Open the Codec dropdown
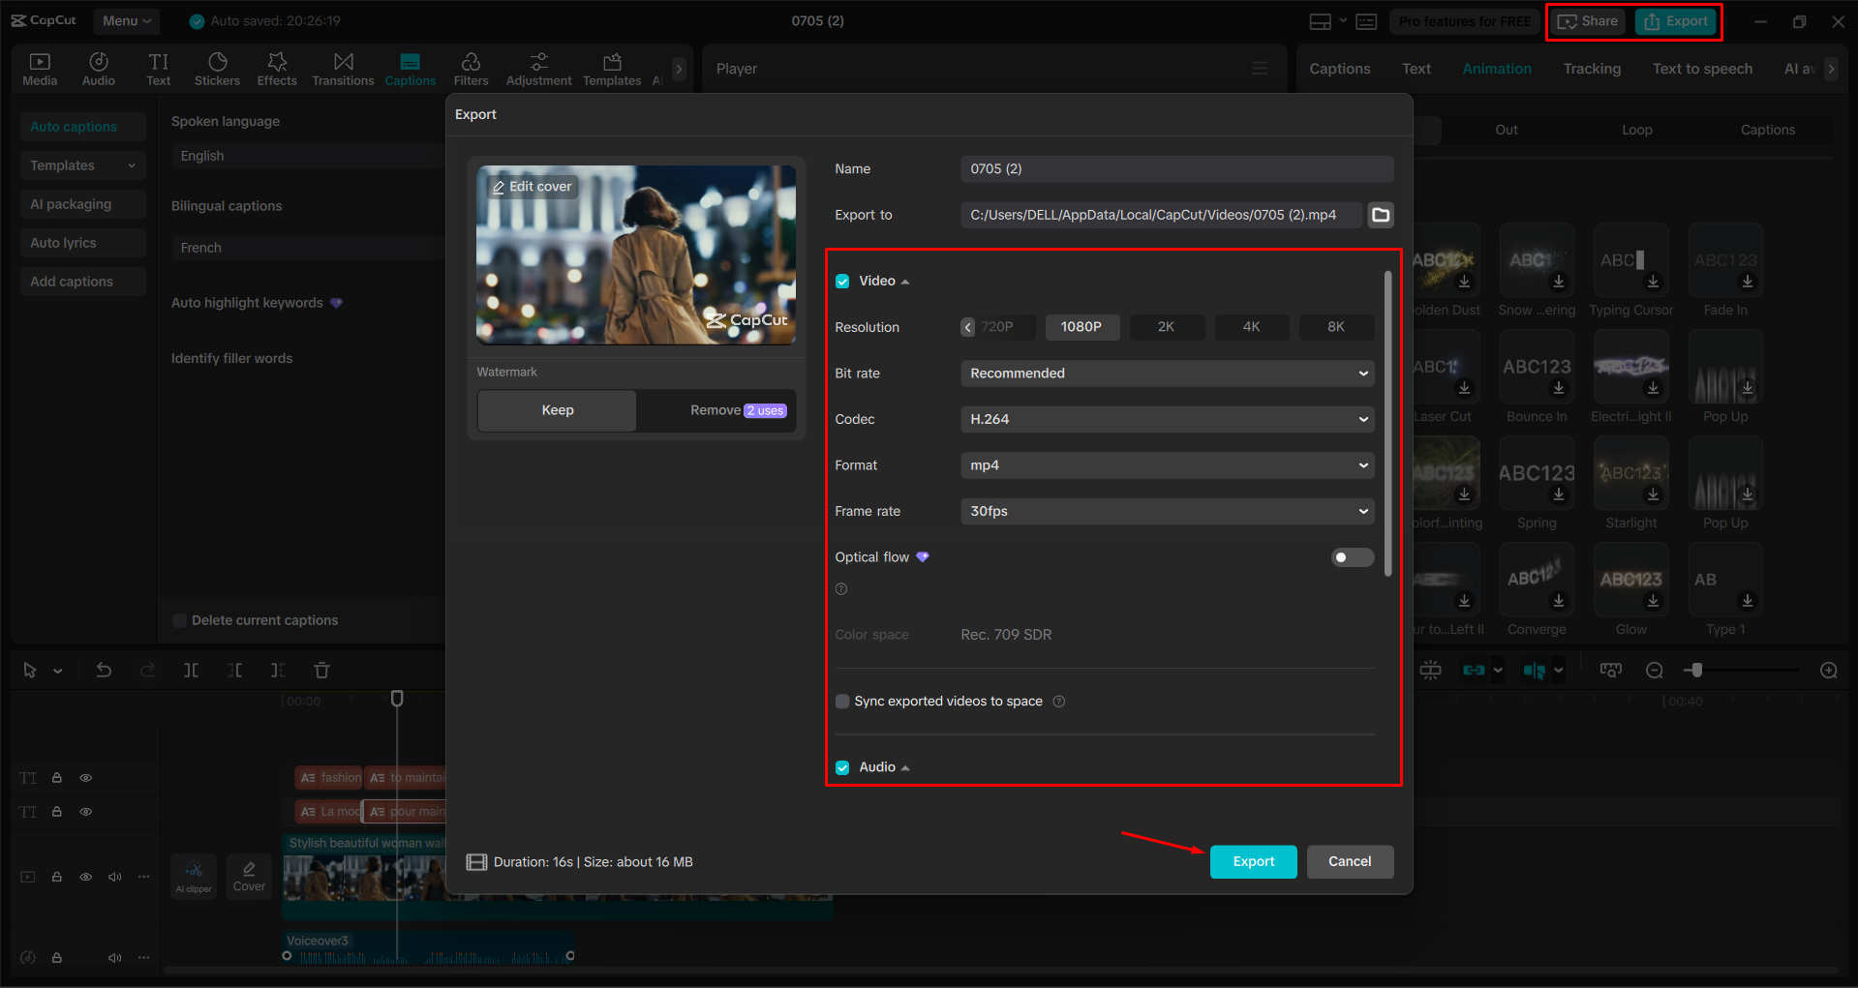The image size is (1858, 988). [1166, 419]
